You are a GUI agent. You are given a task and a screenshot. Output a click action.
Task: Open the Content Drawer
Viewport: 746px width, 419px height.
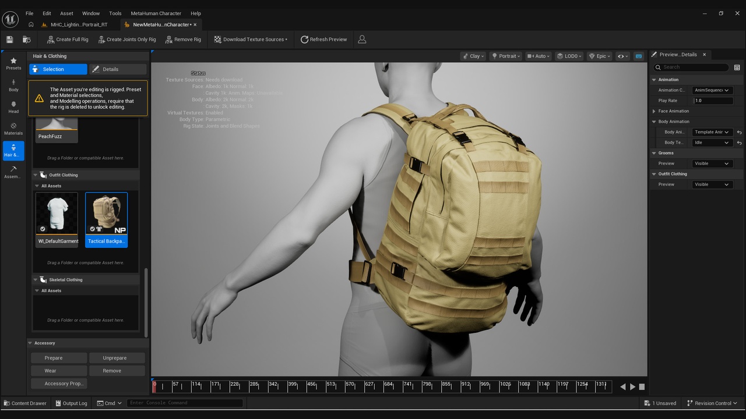(x=25, y=403)
